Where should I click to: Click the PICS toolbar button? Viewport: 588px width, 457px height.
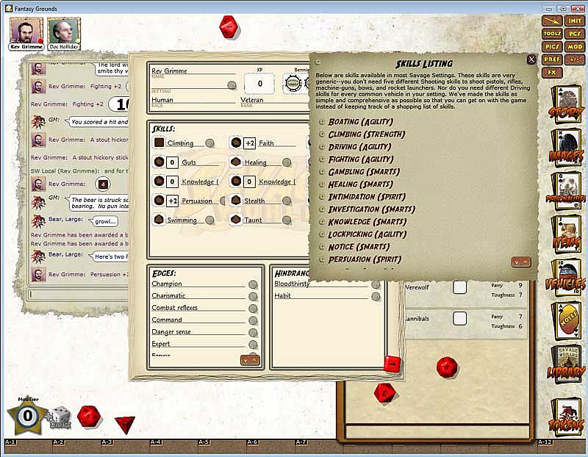pyautogui.click(x=552, y=46)
